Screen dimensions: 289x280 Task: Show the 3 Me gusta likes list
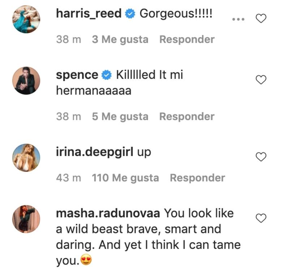(x=120, y=39)
